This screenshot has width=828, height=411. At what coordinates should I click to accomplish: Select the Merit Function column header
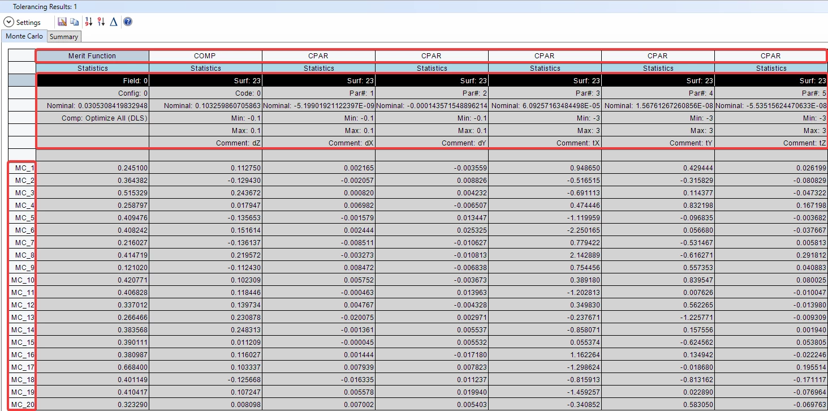pyautogui.click(x=92, y=56)
